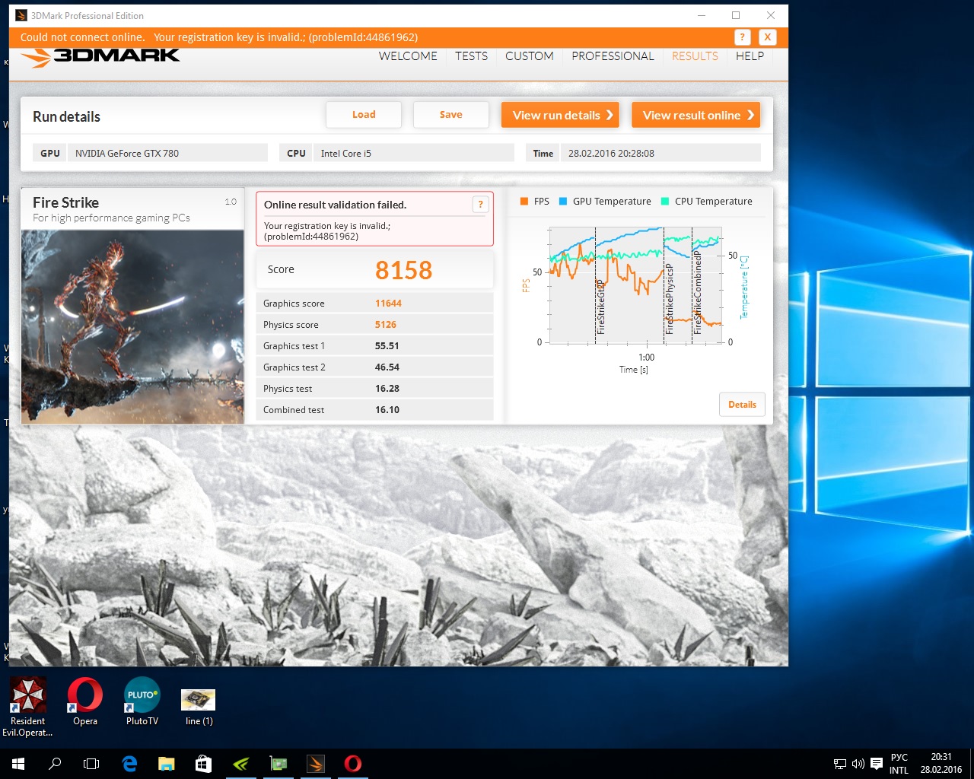Click the Save result button
This screenshot has width=974, height=779.
click(451, 115)
